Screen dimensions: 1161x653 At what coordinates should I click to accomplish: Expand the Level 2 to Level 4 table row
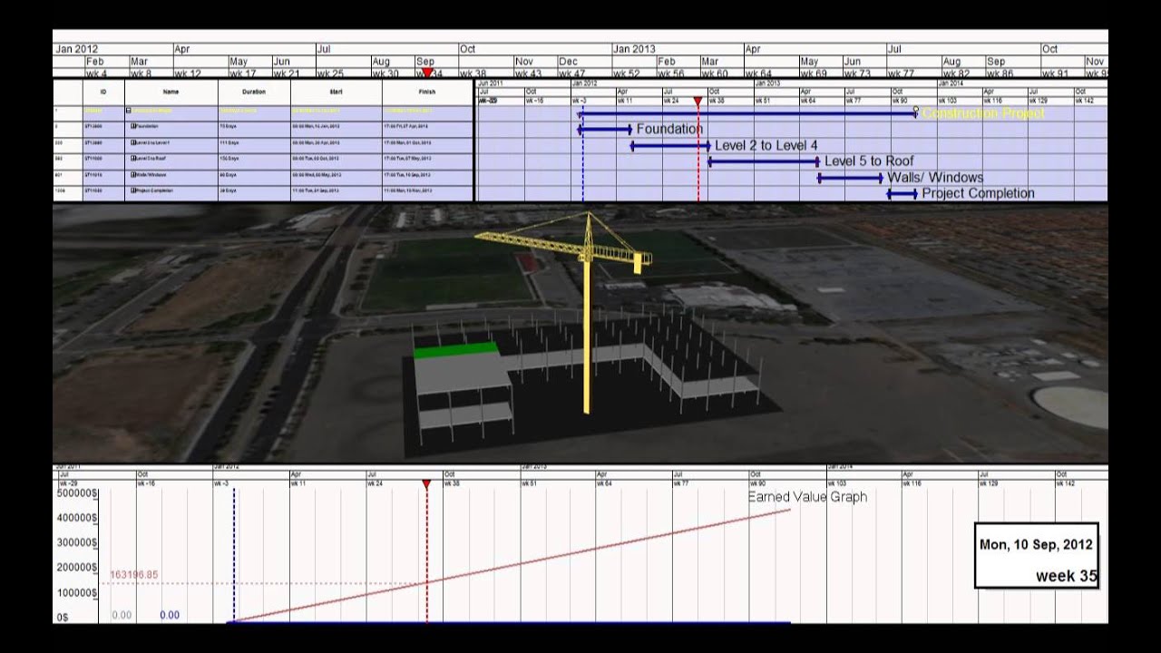coord(133,143)
